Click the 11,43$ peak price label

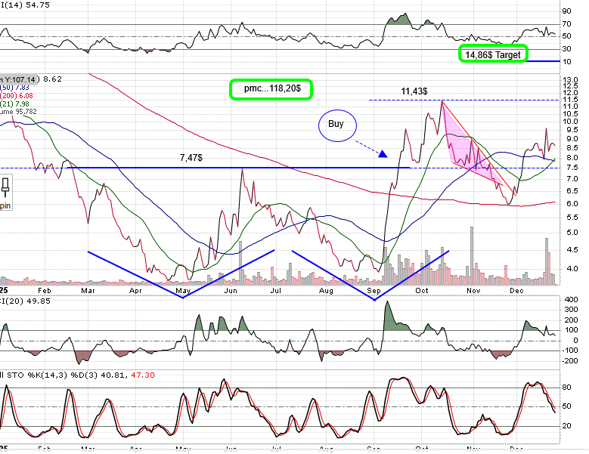point(414,91)
